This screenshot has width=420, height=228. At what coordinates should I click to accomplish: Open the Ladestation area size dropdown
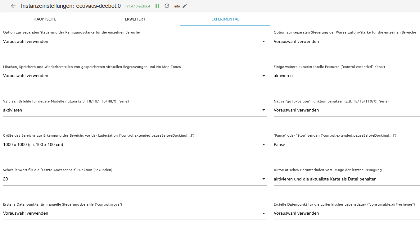pyautogui.click(x=264, y=145)
